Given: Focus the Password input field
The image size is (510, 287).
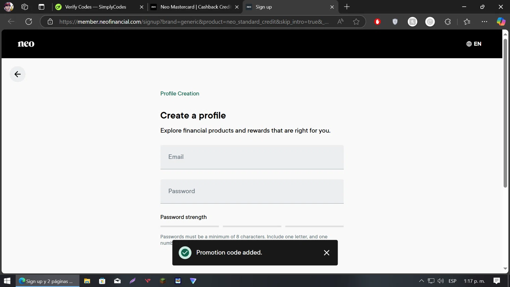Looking at the screenshot, I should click(x=252, y=191).
